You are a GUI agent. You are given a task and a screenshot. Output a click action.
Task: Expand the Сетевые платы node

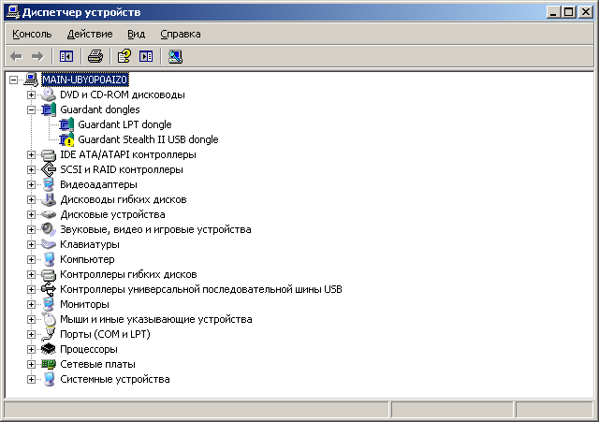(x=31, y=364)
